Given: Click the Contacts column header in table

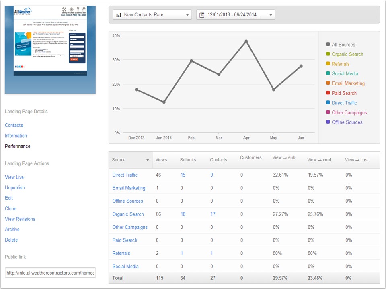Looking at the screenshot, I should point(218,159).
